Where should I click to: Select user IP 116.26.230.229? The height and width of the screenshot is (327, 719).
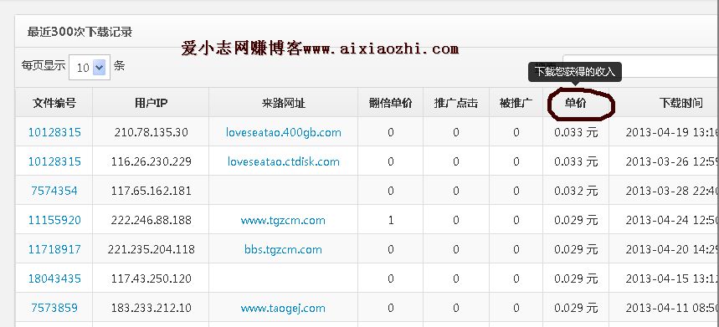151,161
